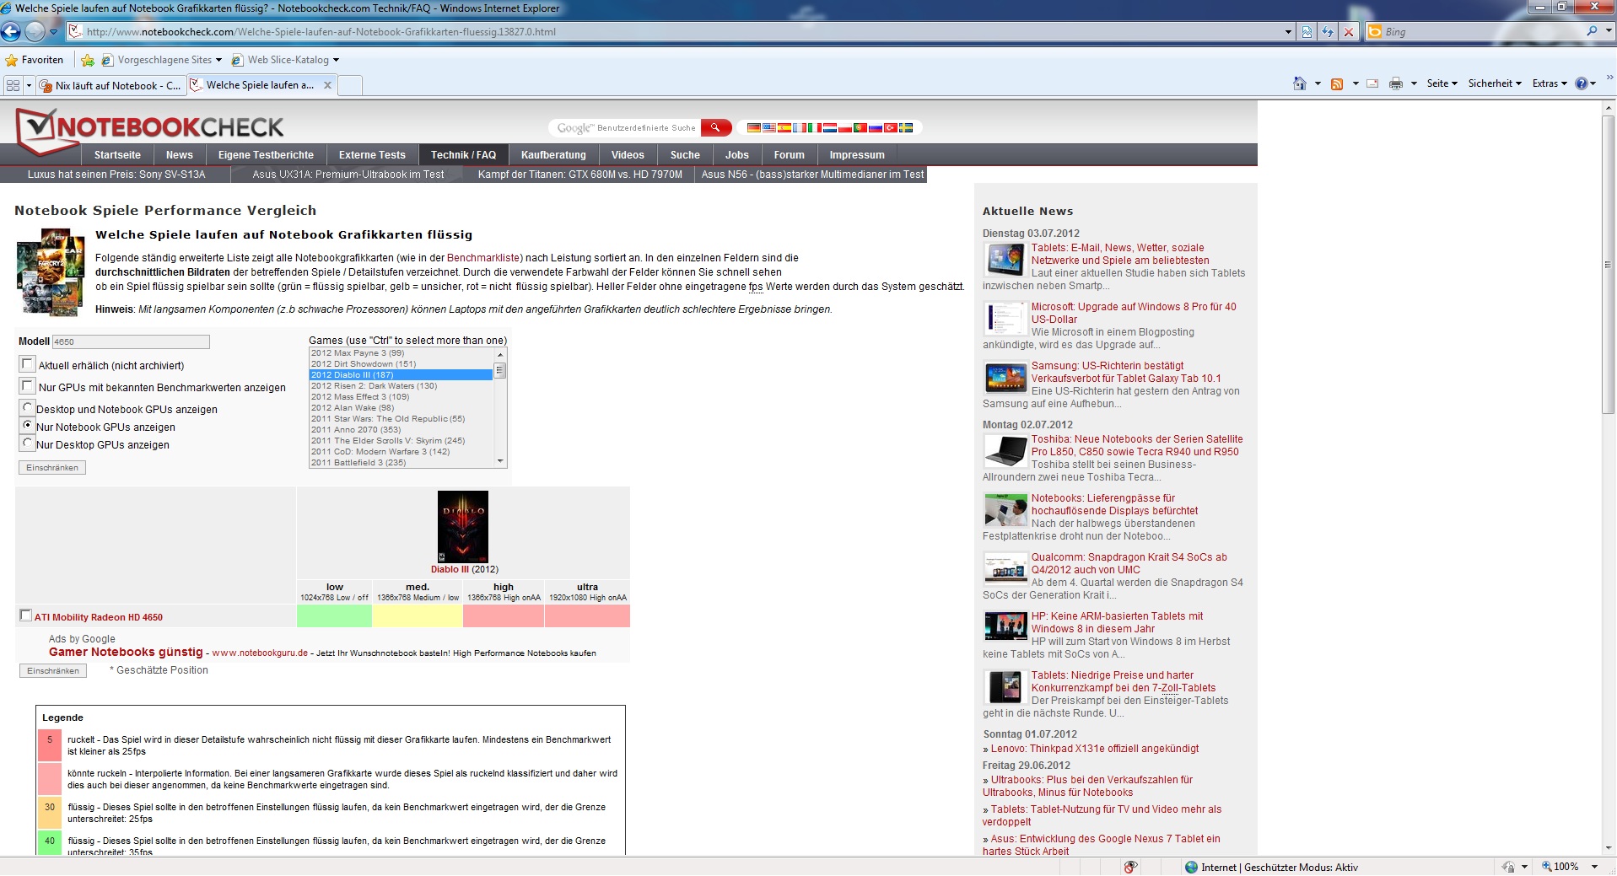Screen dimensions: 1617x876
Task: Open 'Lenovo: Thinkpad X131e offiziell angekündigt' news
Action: click(x=1095, y=749)
